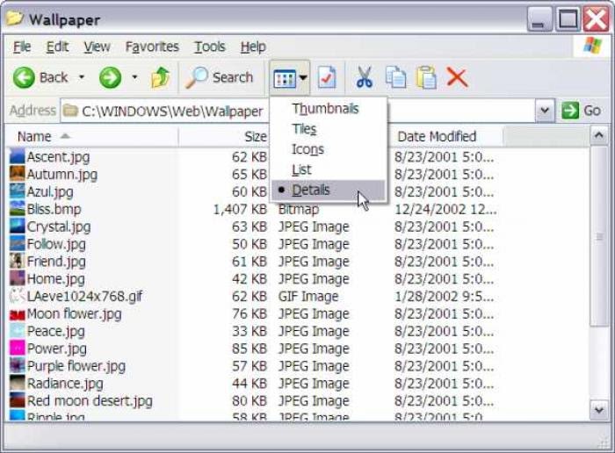Viewport: 615px width, 453px height.
Task: Click the green Back arrow icon
Action: [24, 77]
